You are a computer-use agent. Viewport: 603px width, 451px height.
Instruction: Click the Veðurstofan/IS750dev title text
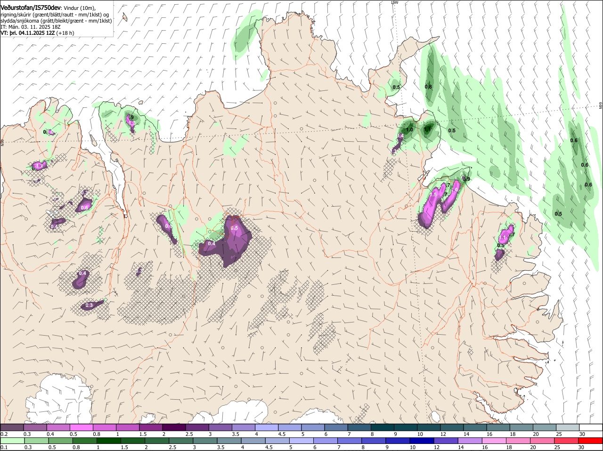(x=31, y=8)
